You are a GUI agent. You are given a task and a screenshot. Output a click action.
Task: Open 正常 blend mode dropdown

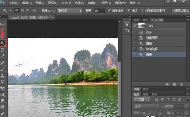click(146, 106)
